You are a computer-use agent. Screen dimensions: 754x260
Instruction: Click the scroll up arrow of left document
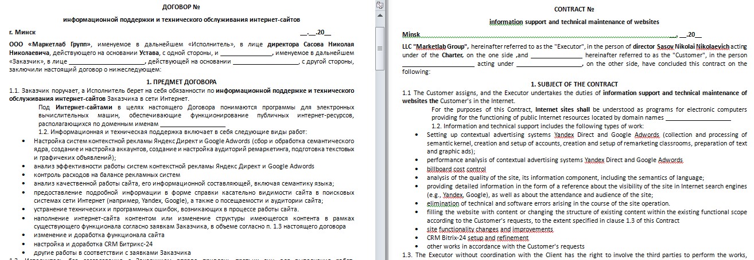[x=379, y=14]
